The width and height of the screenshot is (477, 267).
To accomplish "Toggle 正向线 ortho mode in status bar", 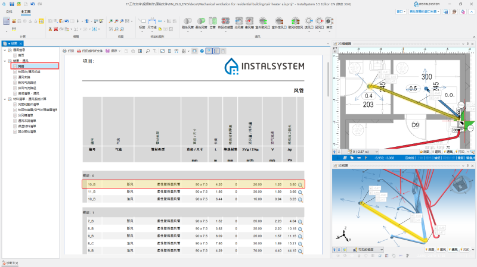I will [410, 158].
